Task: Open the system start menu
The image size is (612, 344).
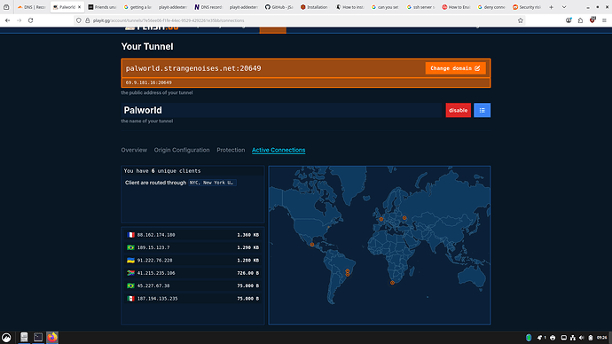Action: tap(6, 338)
